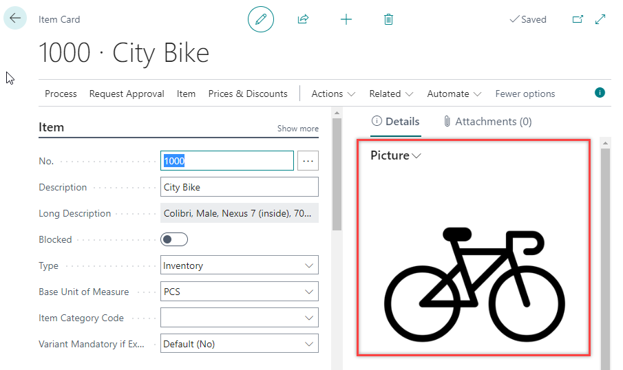
Task: Click the green information icon
Action: click(x=600, y=93)
